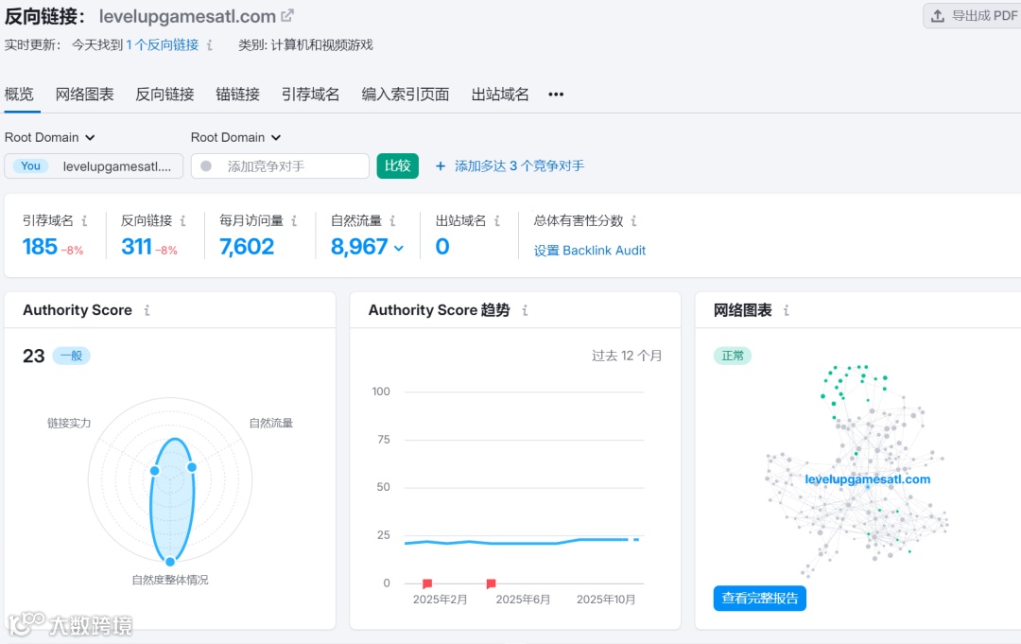Open external link icon beside levelupgamesatl.com title
Image resolution: width=1021 pixels, height=644 pixels.
click(287, 15)
